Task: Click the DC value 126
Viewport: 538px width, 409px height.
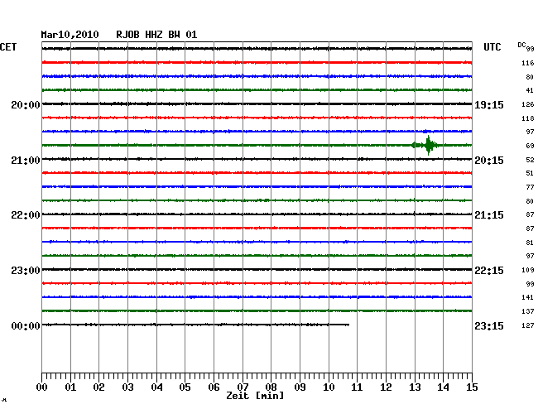Action: tap(528, 104)
